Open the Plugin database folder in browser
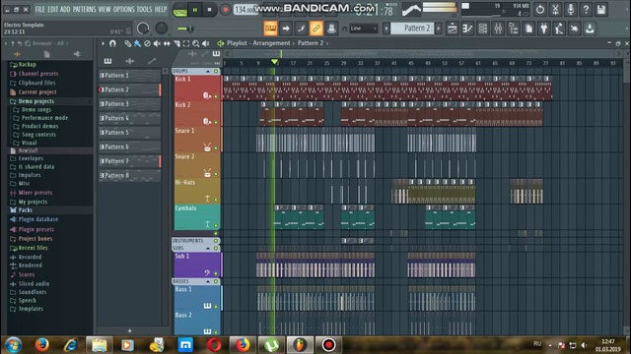631x354 pixels. (x=38, y=219)
